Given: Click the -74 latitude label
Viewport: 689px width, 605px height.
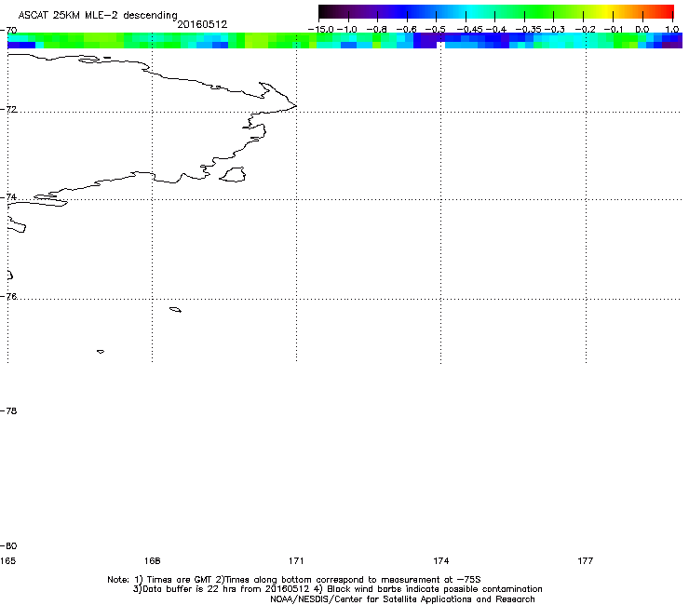Looking at the screenshot, I should pos(8,196).
